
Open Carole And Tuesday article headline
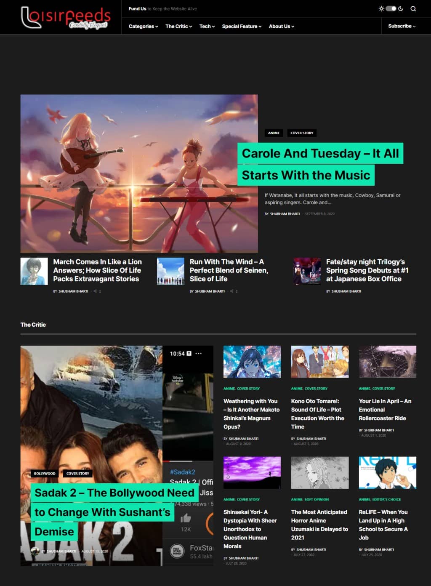320,164
